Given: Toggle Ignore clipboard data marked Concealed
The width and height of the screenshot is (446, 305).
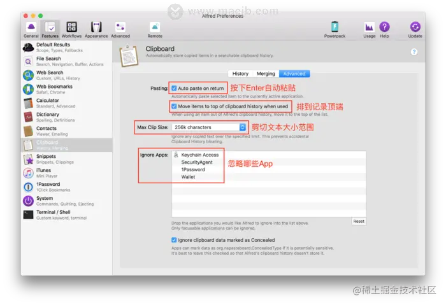Looking at the screenshot, I should click(x=174, y=240).
